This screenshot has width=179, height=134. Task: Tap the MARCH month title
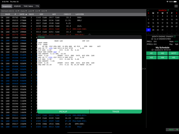[x=162, y=10]
